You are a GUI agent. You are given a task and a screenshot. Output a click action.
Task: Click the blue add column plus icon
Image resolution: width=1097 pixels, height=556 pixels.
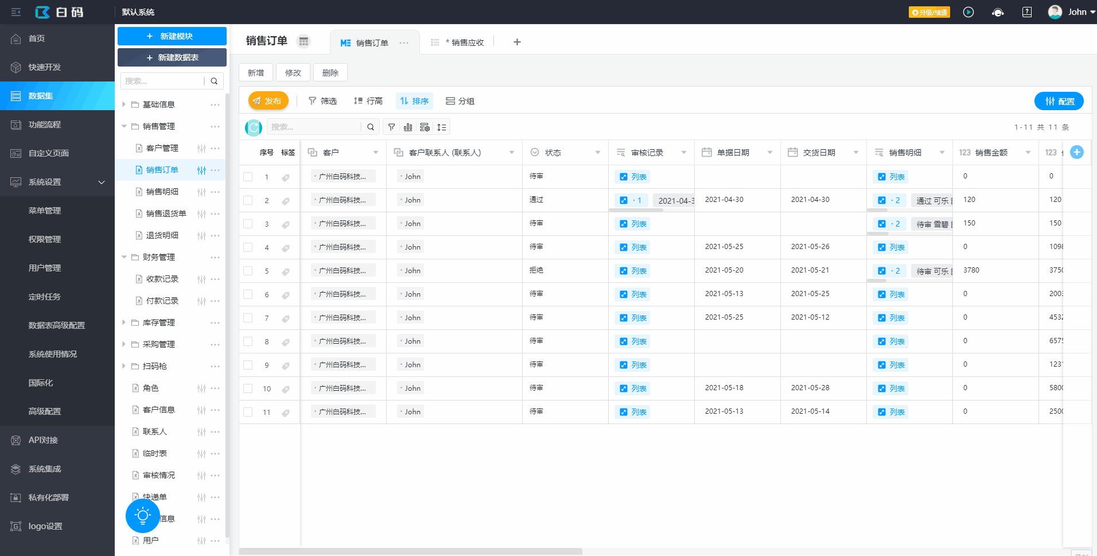(x=1077, y=152)
